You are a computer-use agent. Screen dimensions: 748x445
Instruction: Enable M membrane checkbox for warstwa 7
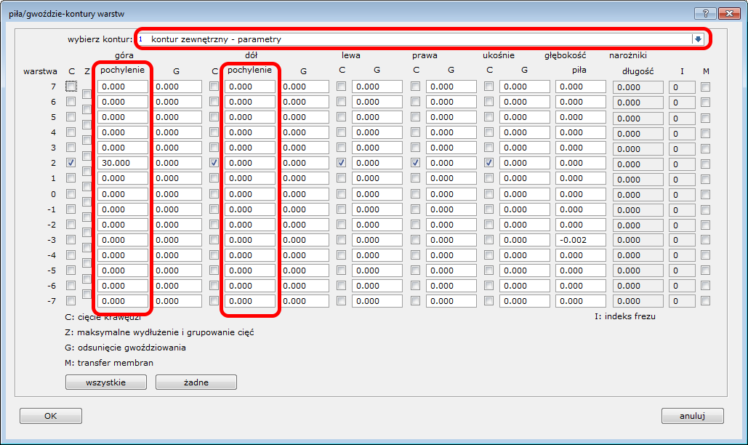705,87
